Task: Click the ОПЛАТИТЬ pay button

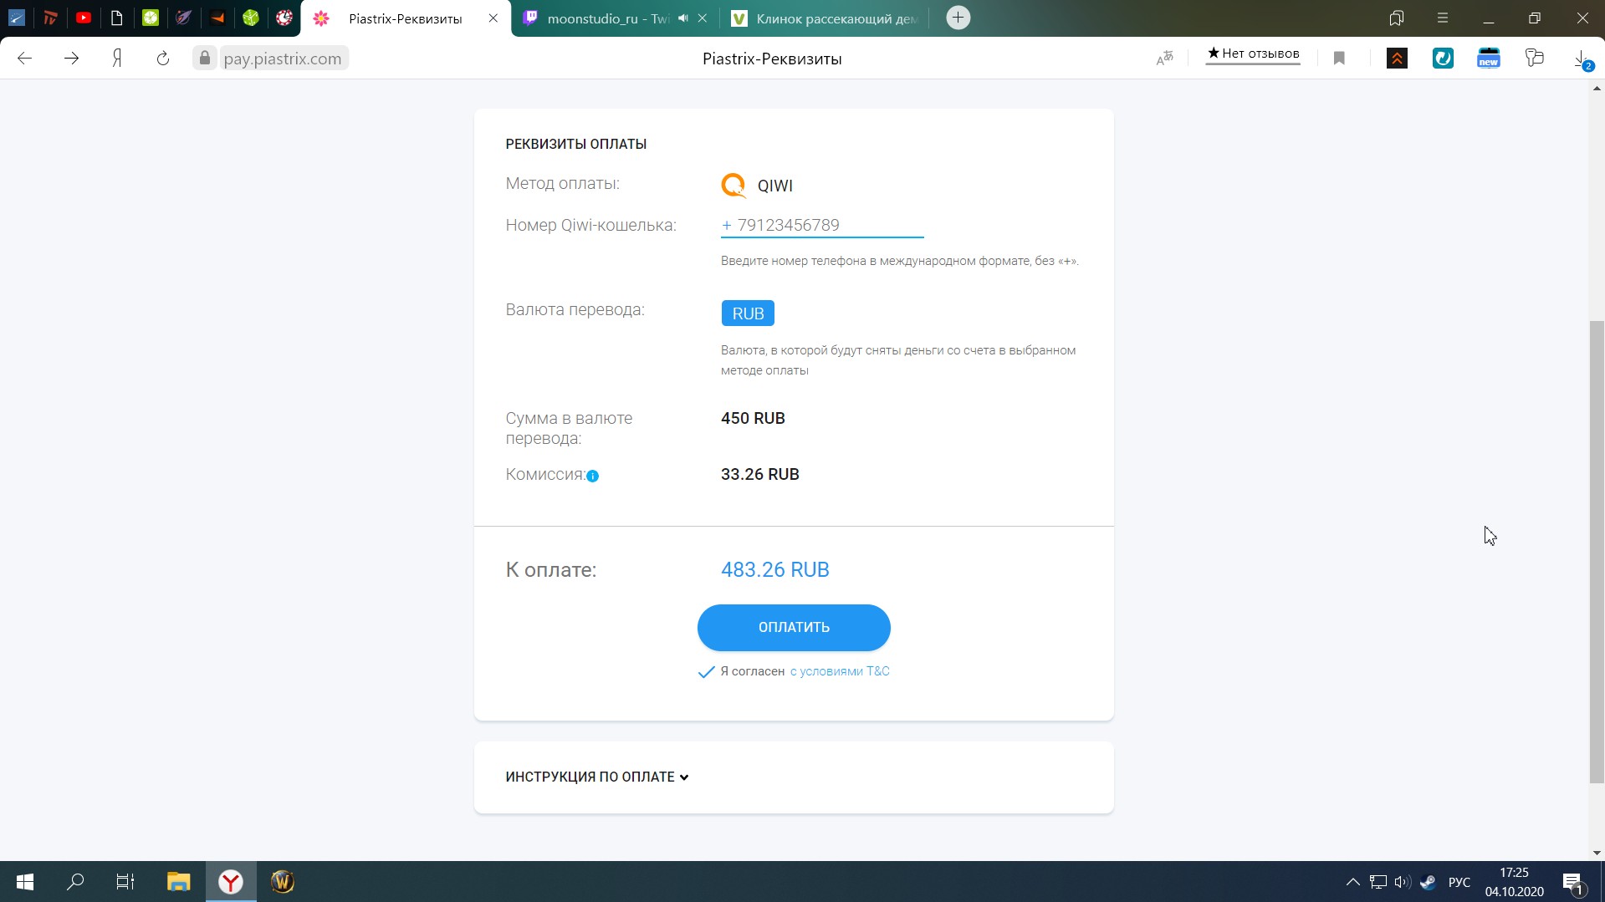Action: 794,628
